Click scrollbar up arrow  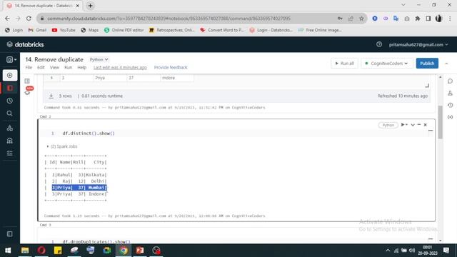pos(440,77)
